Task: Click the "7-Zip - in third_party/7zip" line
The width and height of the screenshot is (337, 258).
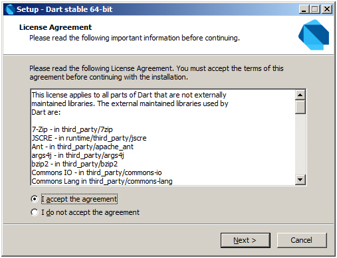Action: [x=72, y=129]
